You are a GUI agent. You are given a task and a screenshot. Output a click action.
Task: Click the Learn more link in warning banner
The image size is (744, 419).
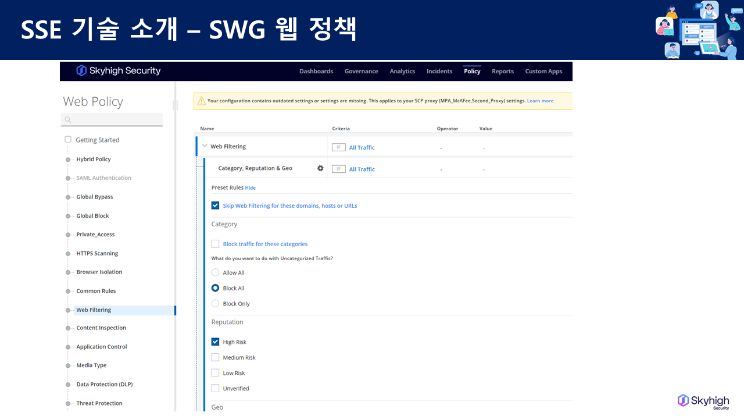pyautogui.click(x=540, y=101)
